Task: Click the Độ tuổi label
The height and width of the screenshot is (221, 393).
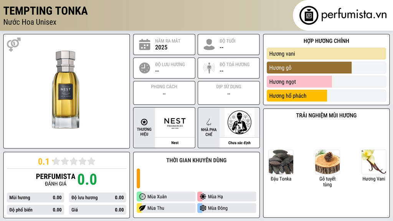Action: [x=228, y=41]
